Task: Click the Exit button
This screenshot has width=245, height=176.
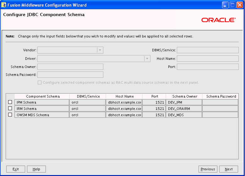Action: tap(16, 169)
